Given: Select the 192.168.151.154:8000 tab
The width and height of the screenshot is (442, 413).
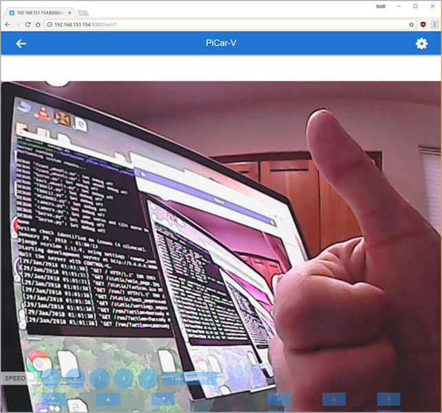Looking at the screenshot, I should coord(39,12).
